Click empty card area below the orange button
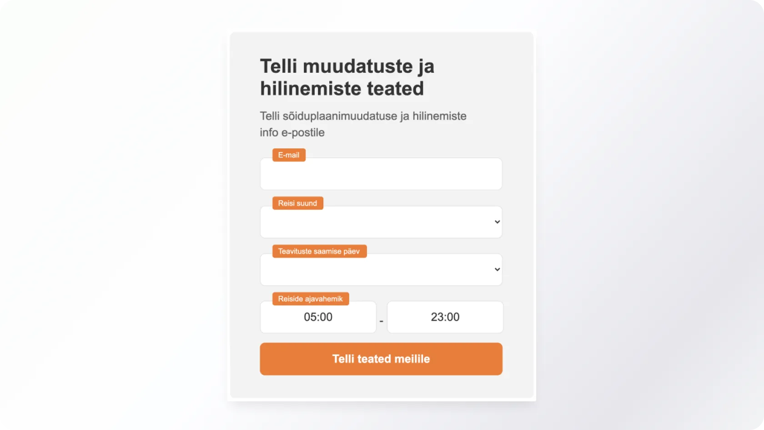This screenshot has width=764, height=430. pyautogui.click(x=381, y=387)
